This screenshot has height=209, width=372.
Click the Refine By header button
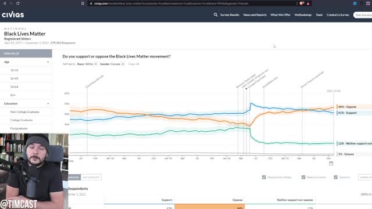point(26,53)
